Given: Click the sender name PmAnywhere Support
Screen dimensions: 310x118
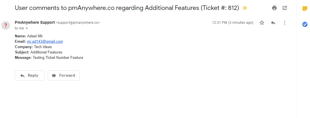Looking at the screenshot, I should tap(35, 22).
